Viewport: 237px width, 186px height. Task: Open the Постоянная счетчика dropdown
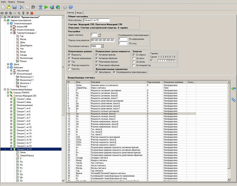click(x=102, y=46)
